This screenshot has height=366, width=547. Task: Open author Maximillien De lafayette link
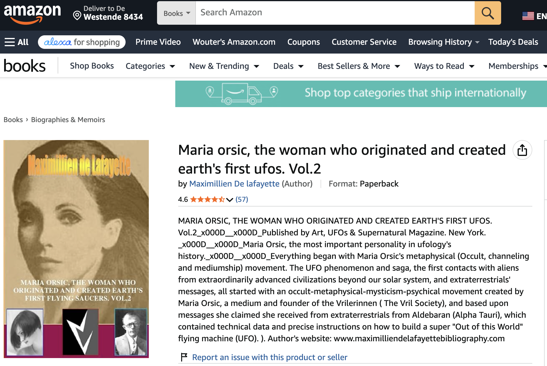(x=234, y=184)
